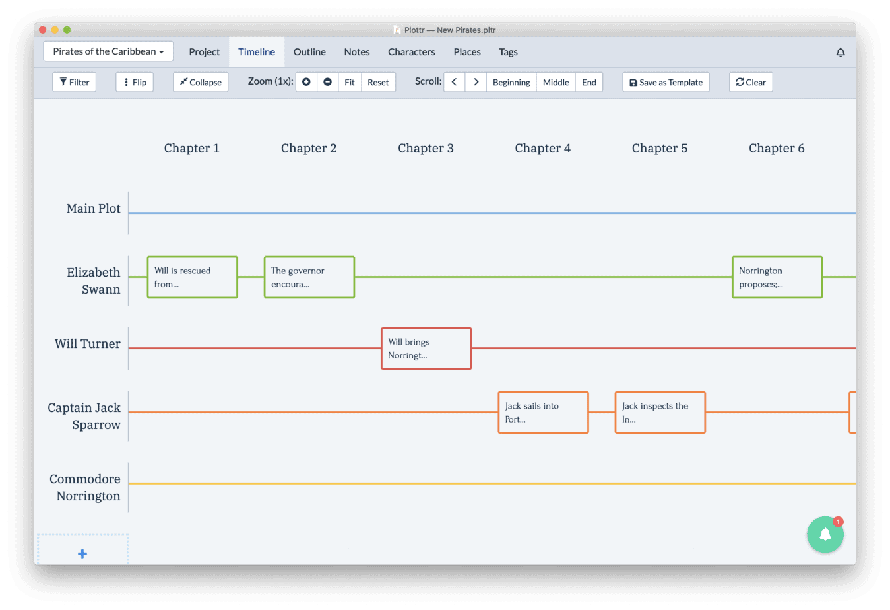Reset the timeline zoom level
Viewport: 890px width, 610px height.
pos(378,82)
